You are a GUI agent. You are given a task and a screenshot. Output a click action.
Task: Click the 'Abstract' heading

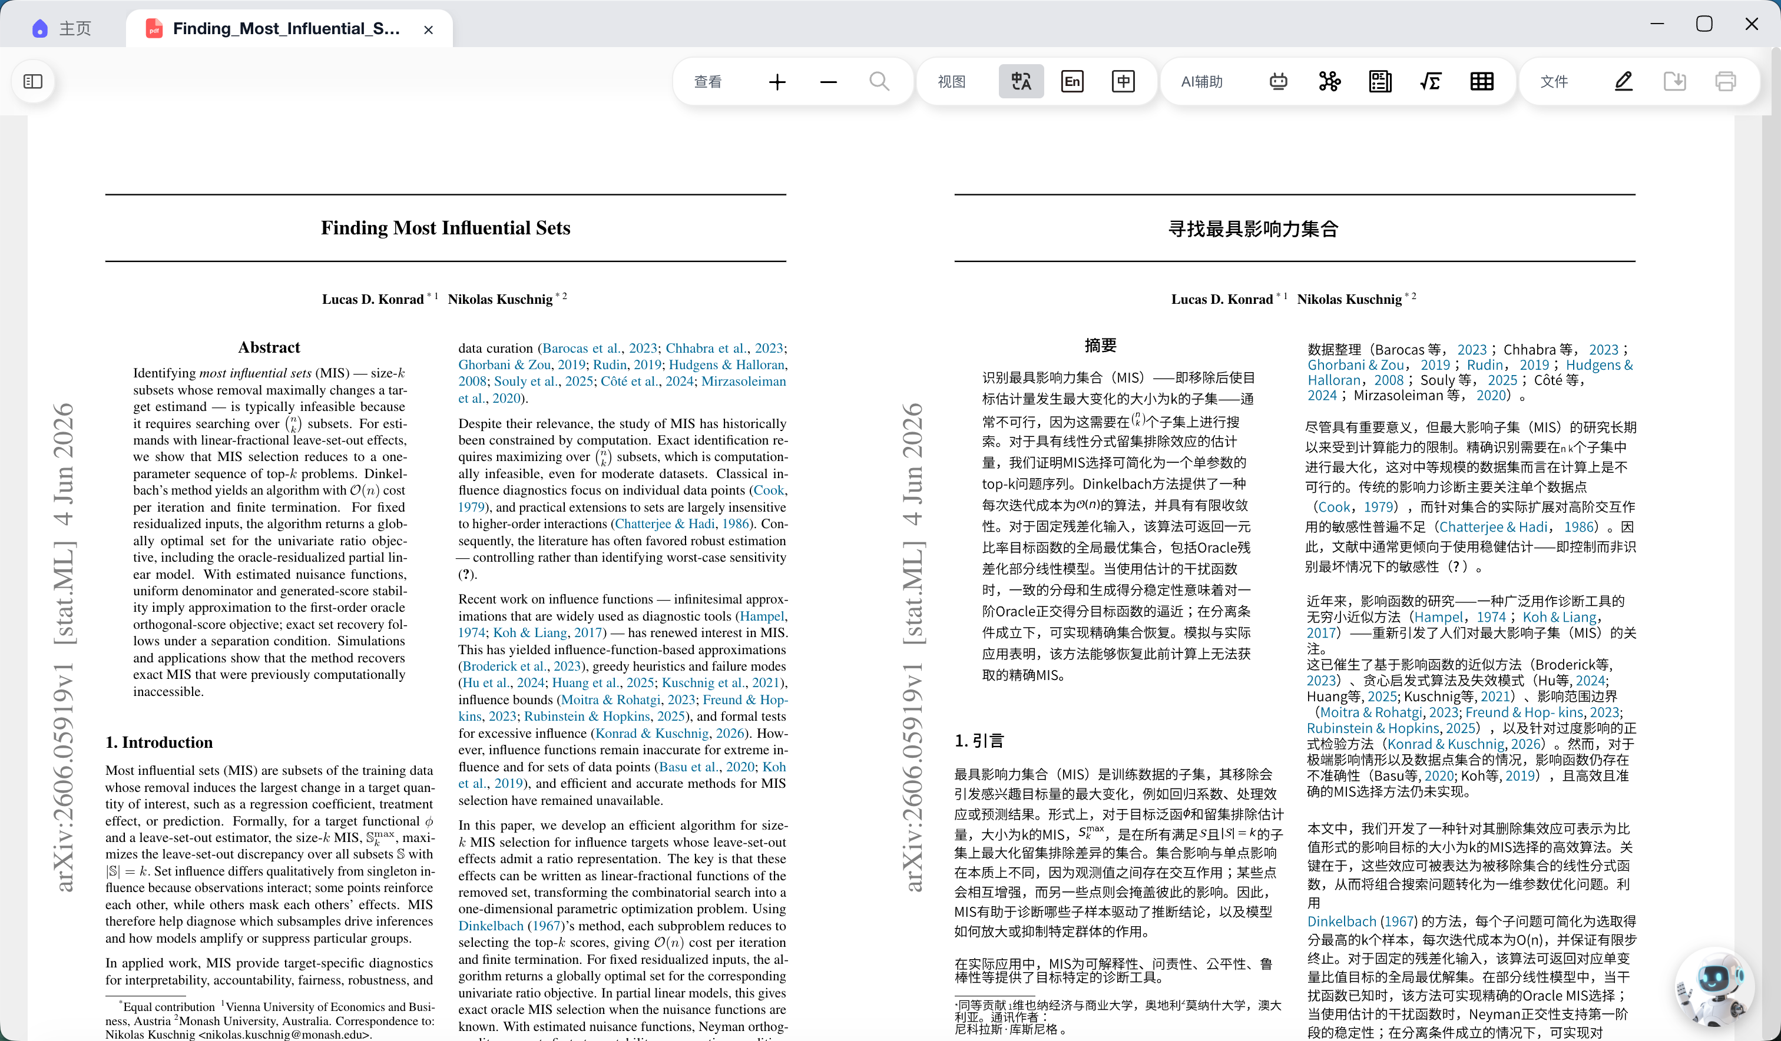(x=269, y=347)
